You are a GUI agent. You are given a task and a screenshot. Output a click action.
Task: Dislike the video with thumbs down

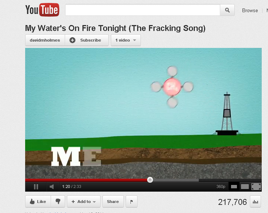click(x=58, y=202)
